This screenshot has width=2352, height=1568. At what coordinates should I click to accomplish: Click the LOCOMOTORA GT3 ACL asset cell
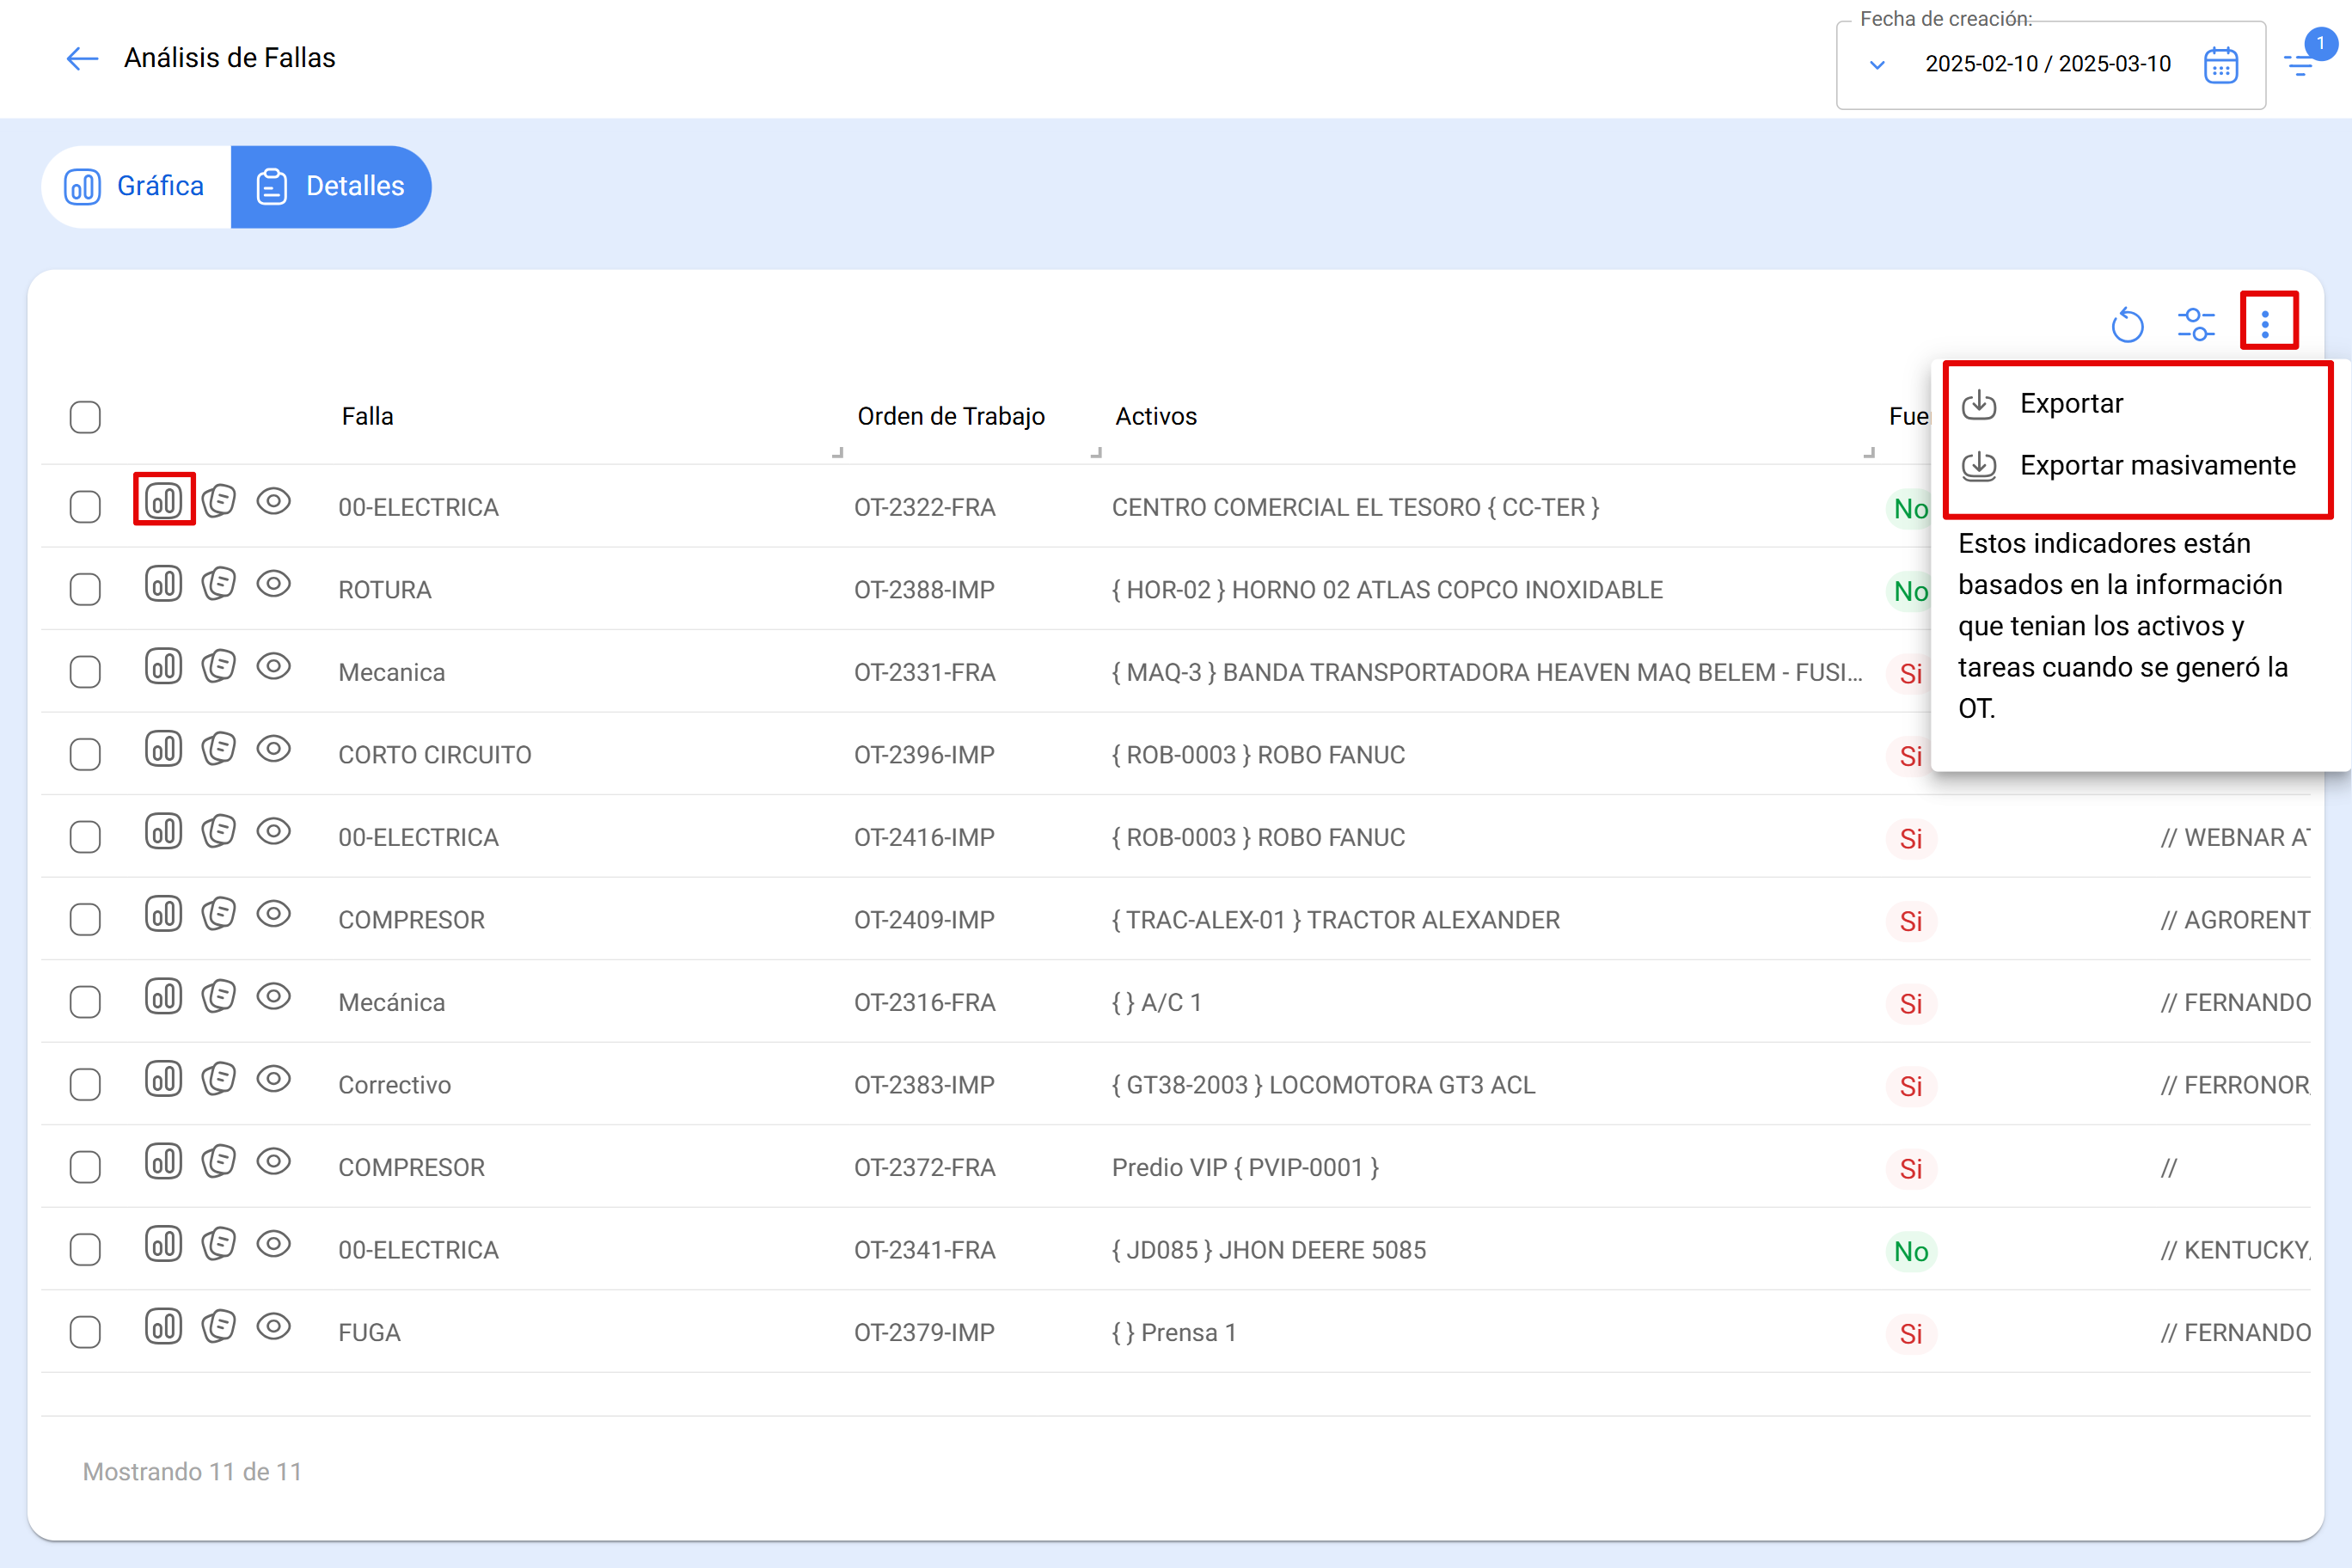(x=1323, y=1085)
